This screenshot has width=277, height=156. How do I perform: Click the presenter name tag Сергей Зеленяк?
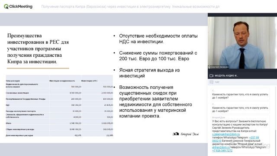point(219,67)
